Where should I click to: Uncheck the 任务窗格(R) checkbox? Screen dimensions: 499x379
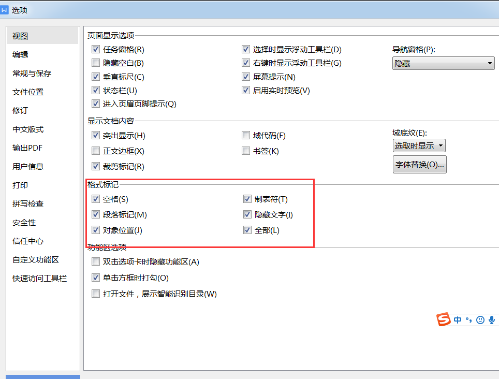[96, 49]
